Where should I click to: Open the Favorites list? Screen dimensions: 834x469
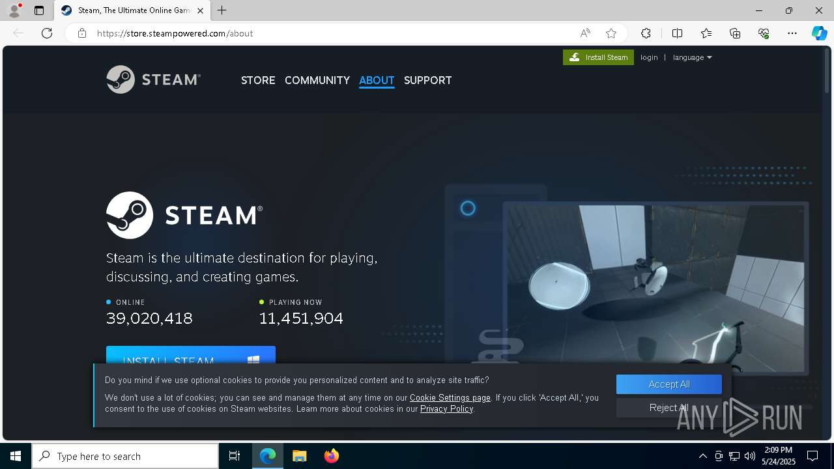tap(706, 33)
